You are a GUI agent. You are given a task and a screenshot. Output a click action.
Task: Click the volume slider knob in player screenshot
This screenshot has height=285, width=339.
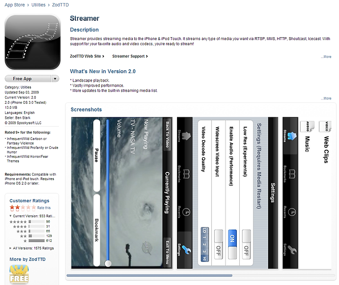(108, 263)
